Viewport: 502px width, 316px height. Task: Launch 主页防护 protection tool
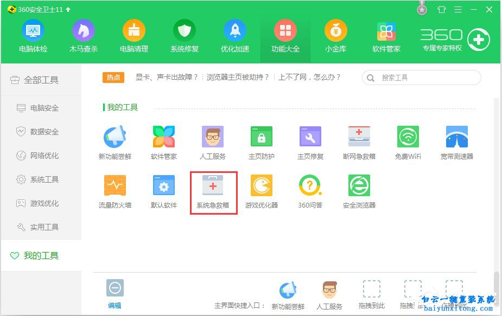pos(261,140)
